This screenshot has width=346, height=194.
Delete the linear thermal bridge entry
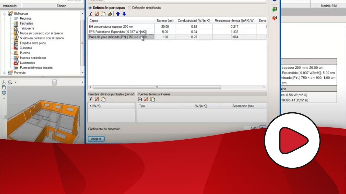(146, 99)
